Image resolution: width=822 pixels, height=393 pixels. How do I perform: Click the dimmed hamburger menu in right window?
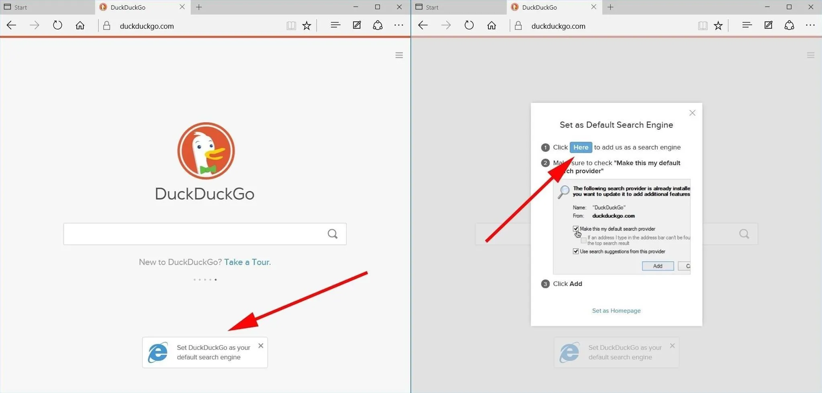[x=810, y=55]
